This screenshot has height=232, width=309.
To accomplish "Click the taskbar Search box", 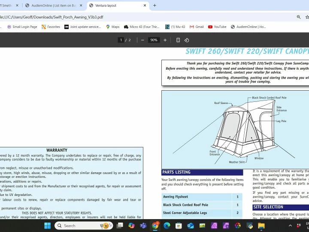I will 84,226.
